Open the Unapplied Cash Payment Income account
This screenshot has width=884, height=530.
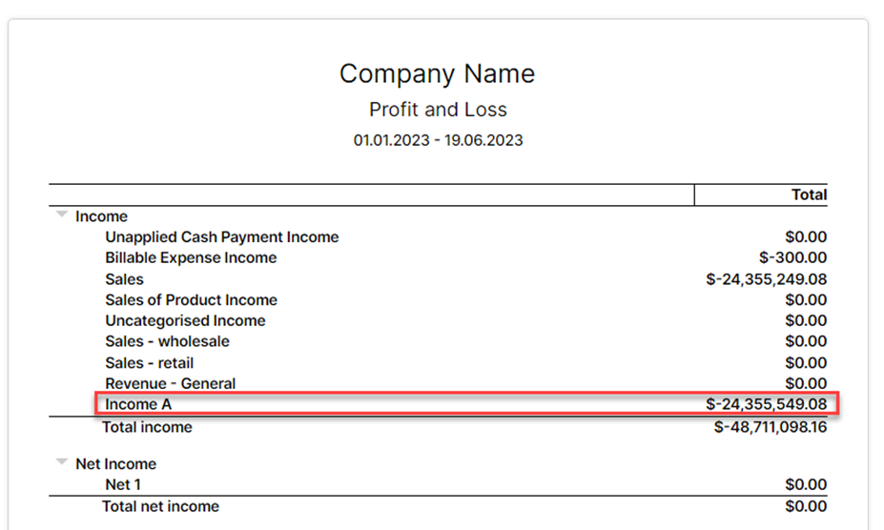(x=221, y=237)
